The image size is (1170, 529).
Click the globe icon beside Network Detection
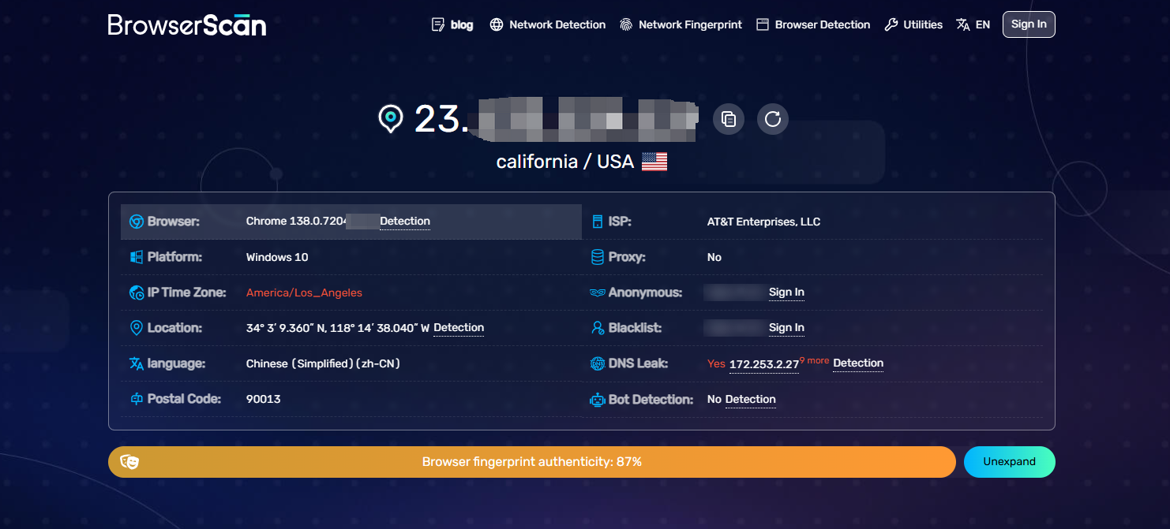coord(497,24)
